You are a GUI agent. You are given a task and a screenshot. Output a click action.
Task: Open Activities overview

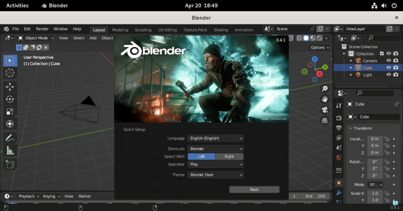point(17,5)
